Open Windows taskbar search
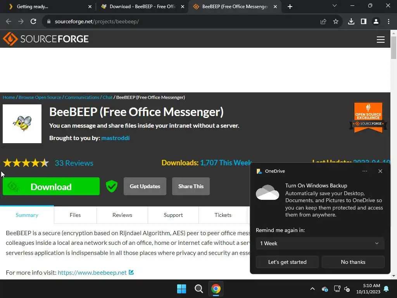This screenshot has height=298, width=397. pyautogui.click(x=199, y=289)
